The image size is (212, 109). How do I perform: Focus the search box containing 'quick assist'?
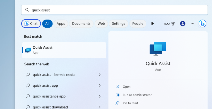[114, 10]
